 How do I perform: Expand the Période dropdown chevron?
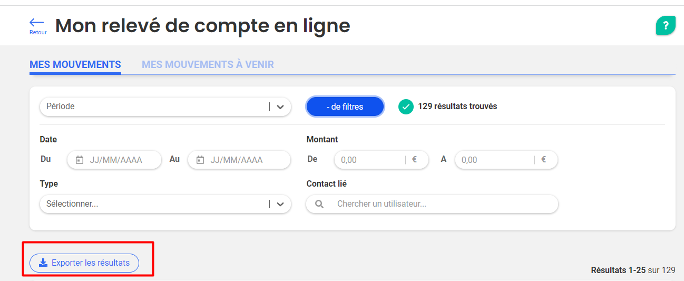click(x=280, y=106)
